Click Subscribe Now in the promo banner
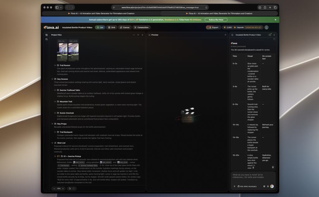Image resolution: width=319 pixels, height=197 pixels. 216,20
